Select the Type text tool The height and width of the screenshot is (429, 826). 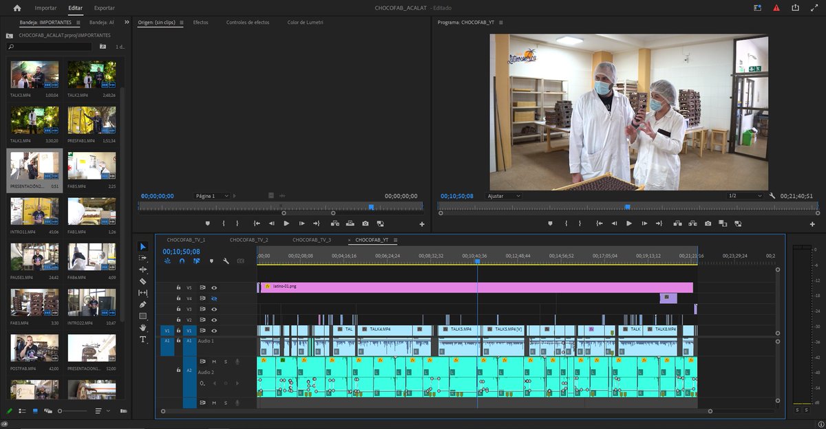pos(143,340)
